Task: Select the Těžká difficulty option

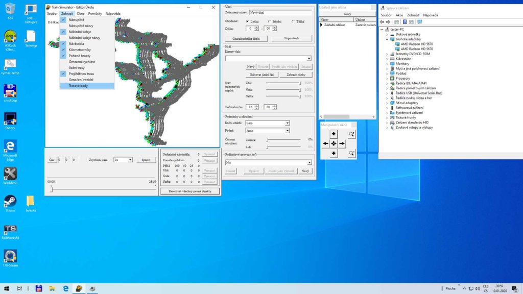Action: [x=293, y=21]
